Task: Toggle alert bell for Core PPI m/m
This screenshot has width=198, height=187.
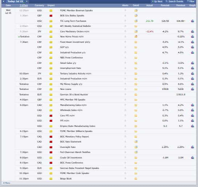Action: [125, 116]
